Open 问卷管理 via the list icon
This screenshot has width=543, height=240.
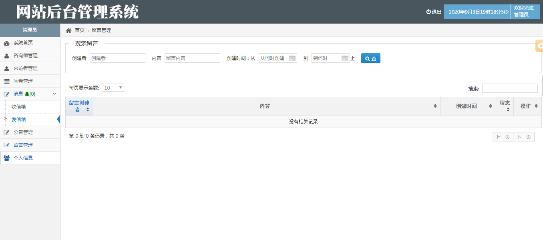7,81
